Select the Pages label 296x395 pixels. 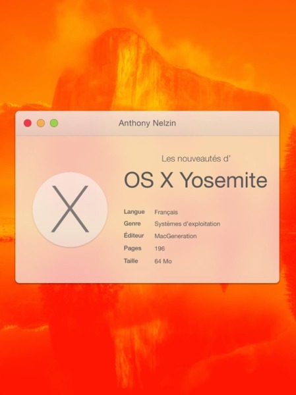click(x=133, y=248)
